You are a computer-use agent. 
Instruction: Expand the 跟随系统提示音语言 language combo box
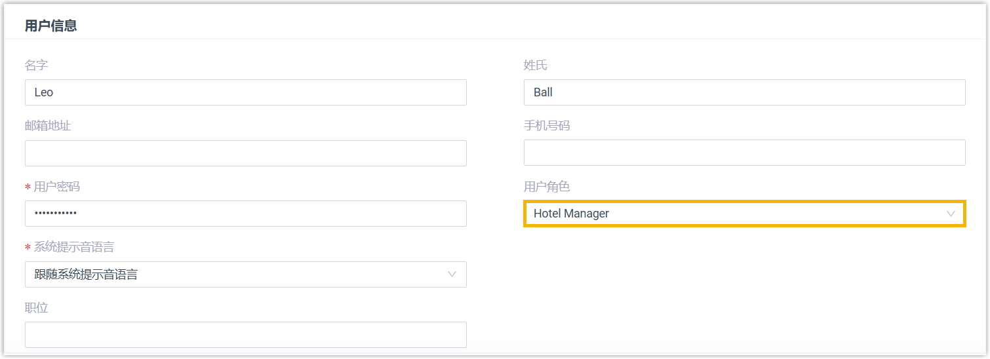tap(236, 274)
